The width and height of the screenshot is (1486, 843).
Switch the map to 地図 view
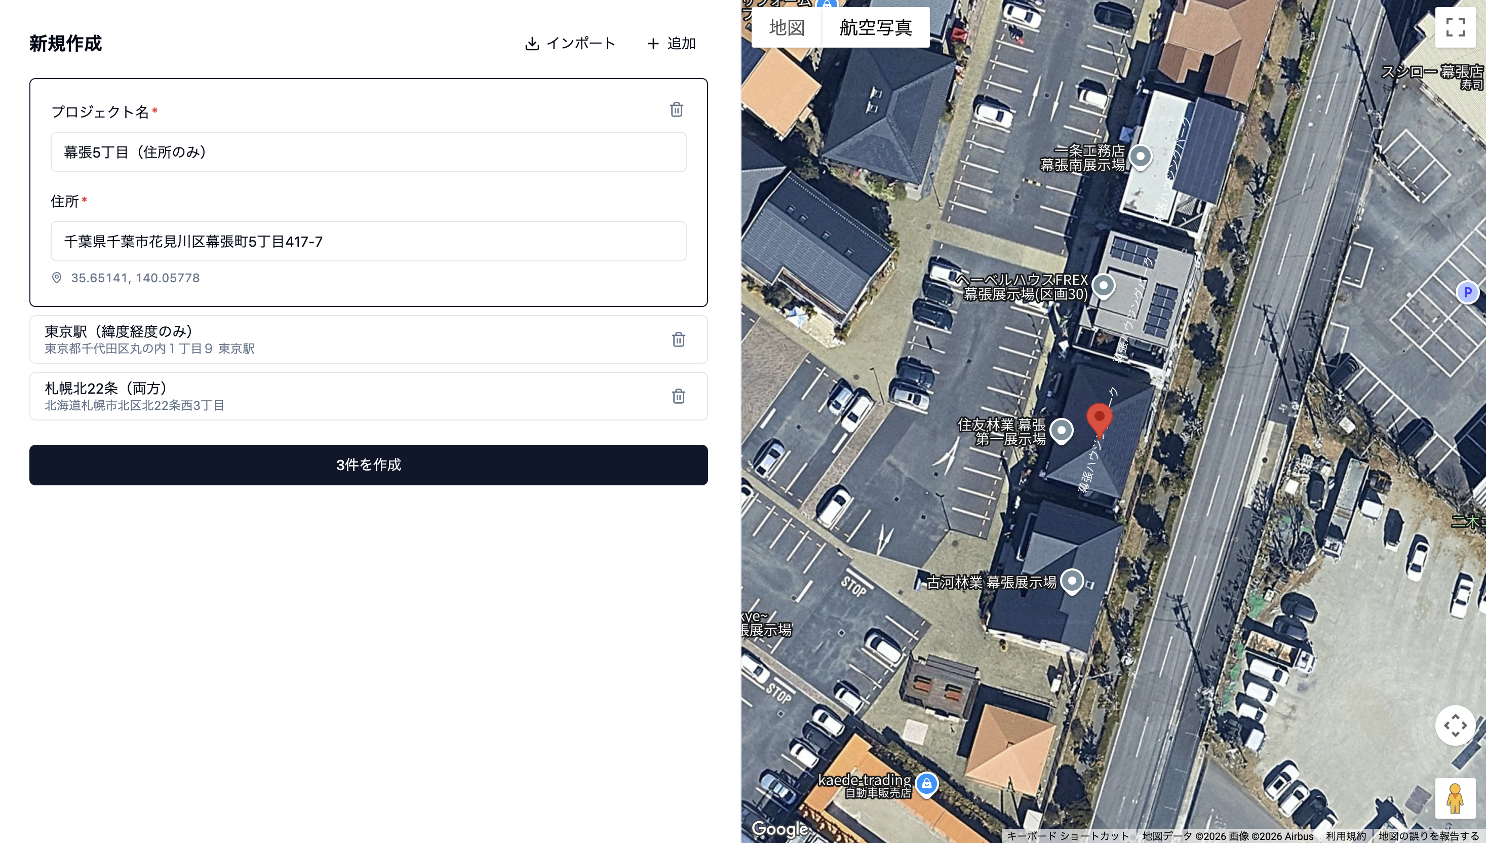tap(787, 27)
